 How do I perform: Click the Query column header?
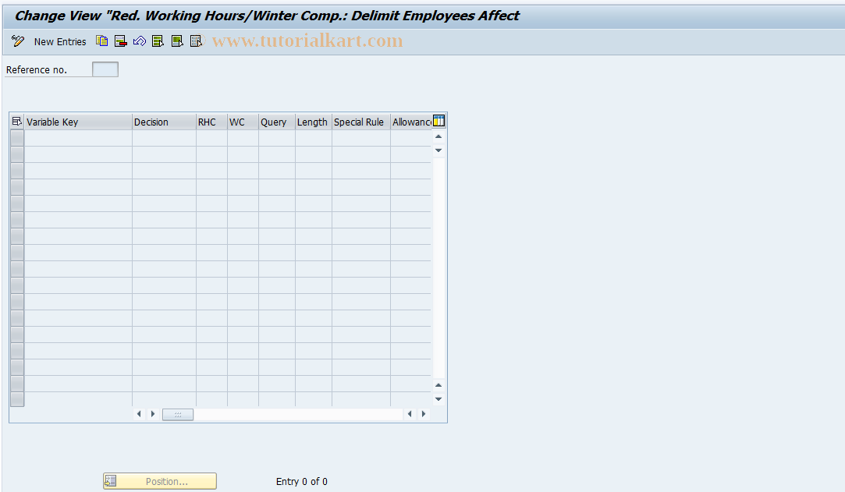click(x=276, y=122)
